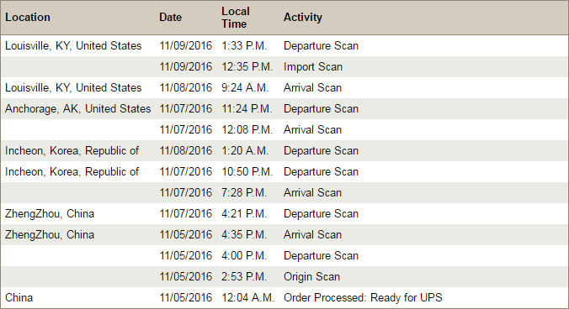Click the 9:24 A.M. Arrival Scan activity
The height and width of the screenshot is (309, 569).
coord(312,88)
